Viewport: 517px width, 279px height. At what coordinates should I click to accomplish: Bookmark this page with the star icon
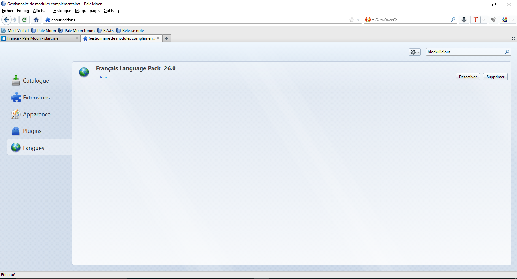[352, 20]
